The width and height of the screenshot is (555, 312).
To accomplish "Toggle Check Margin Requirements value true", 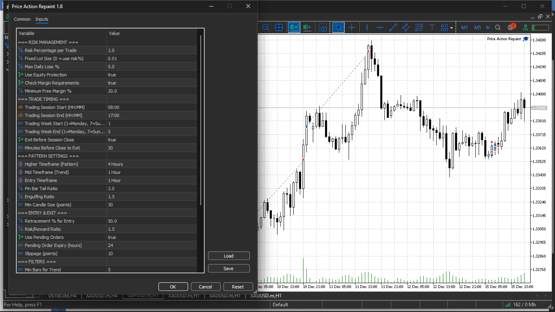I will pyautogui.click(x=152, y=83).
